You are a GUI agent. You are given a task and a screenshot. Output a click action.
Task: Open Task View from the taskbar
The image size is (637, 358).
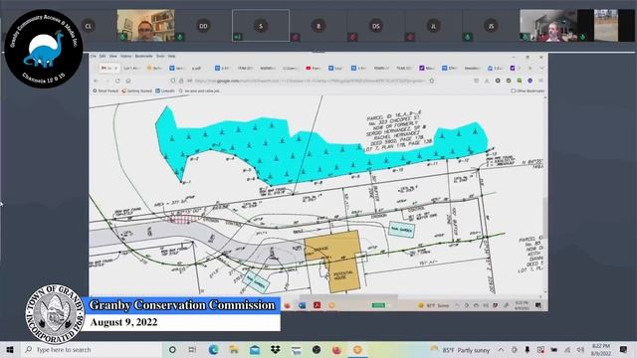tap(192, 349)
